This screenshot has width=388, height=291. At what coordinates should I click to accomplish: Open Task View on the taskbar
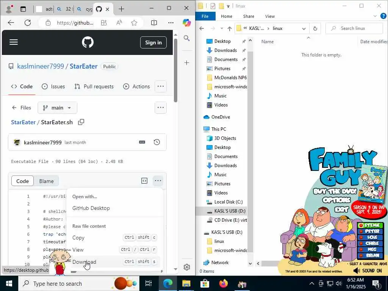click(x=149, y=283)
